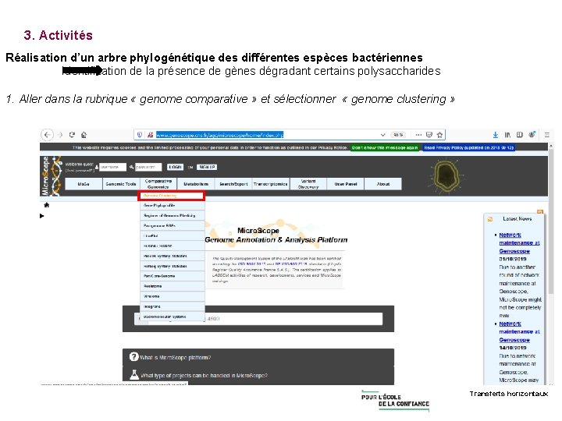Open the About menu

(382, 184)
